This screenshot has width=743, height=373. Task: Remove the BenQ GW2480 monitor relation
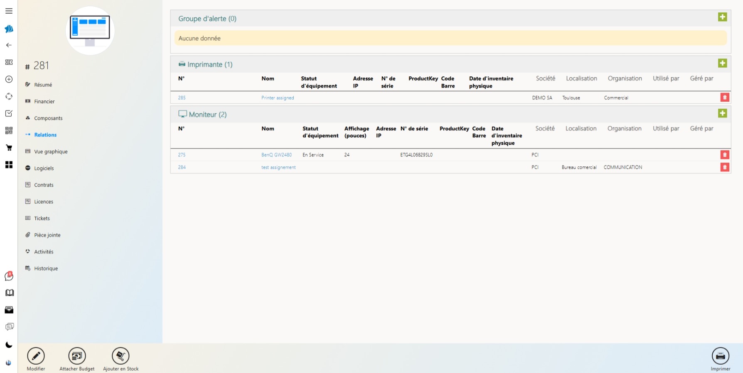click(724, 155)
